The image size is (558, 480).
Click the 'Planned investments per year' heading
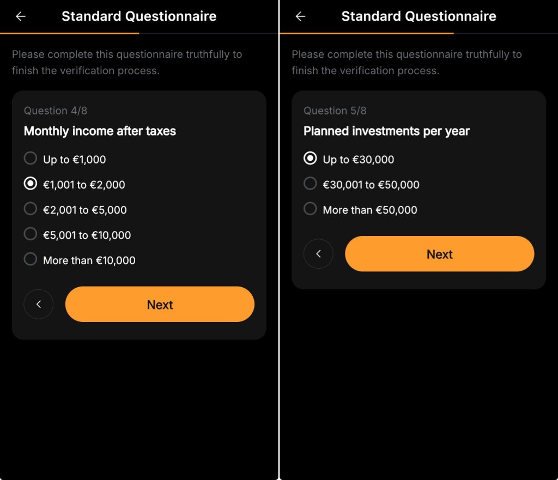(386, 131)
